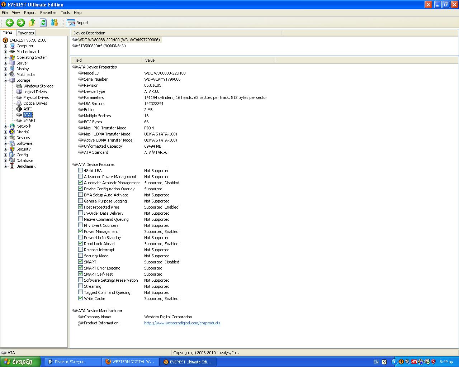
Task: Click the Device Description column header
Action: 176,33
